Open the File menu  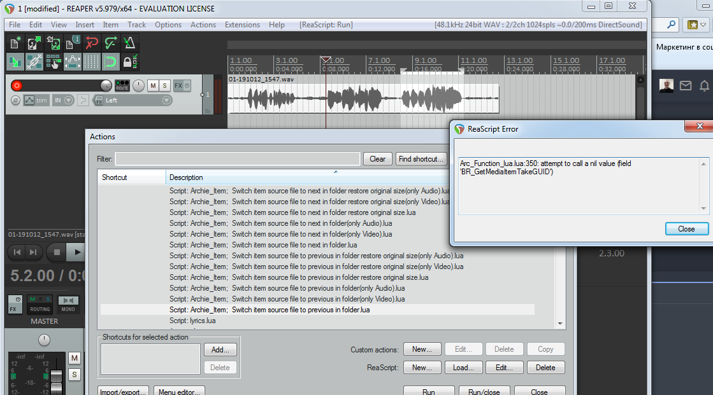[x=15, y=25]
